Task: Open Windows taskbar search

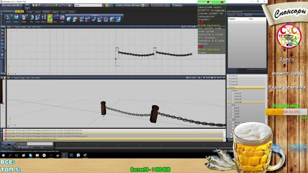Action: point(10,155)
